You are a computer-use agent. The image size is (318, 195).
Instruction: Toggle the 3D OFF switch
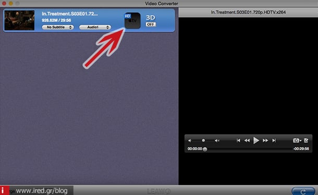tap(151, 25)
